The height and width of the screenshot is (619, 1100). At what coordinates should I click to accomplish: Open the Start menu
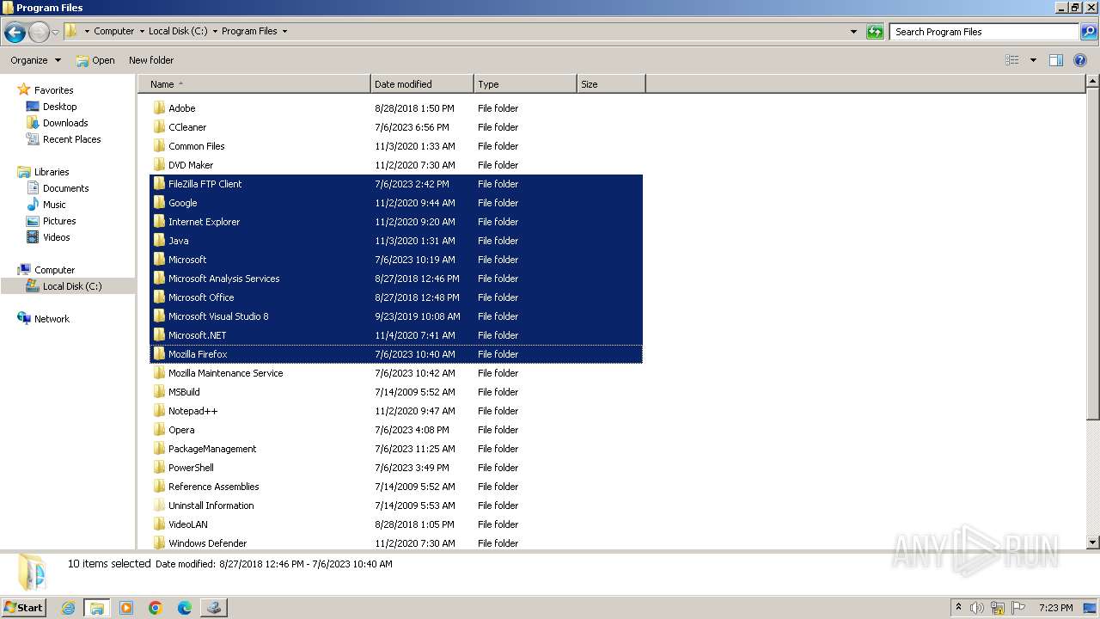24,607
